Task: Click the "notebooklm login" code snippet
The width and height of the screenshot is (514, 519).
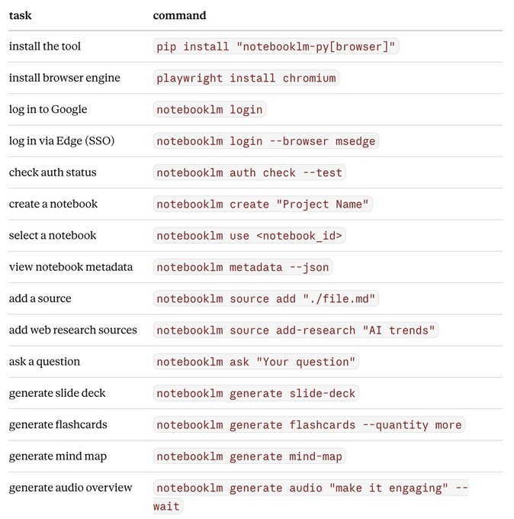Action: [x=209, y=110]
